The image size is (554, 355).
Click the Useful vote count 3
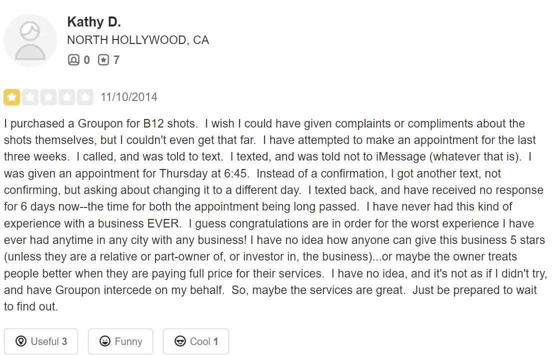pos(64,341)
